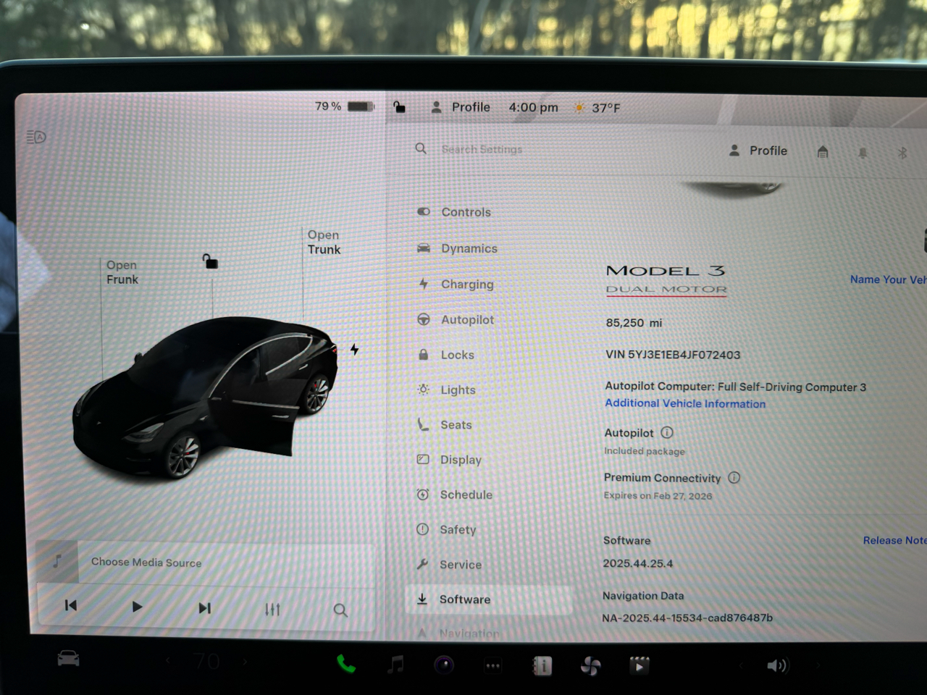Open the notifications bell
The height and width of the screenshot is (695, 927).
pyautogui.click(x=863, y=151)
